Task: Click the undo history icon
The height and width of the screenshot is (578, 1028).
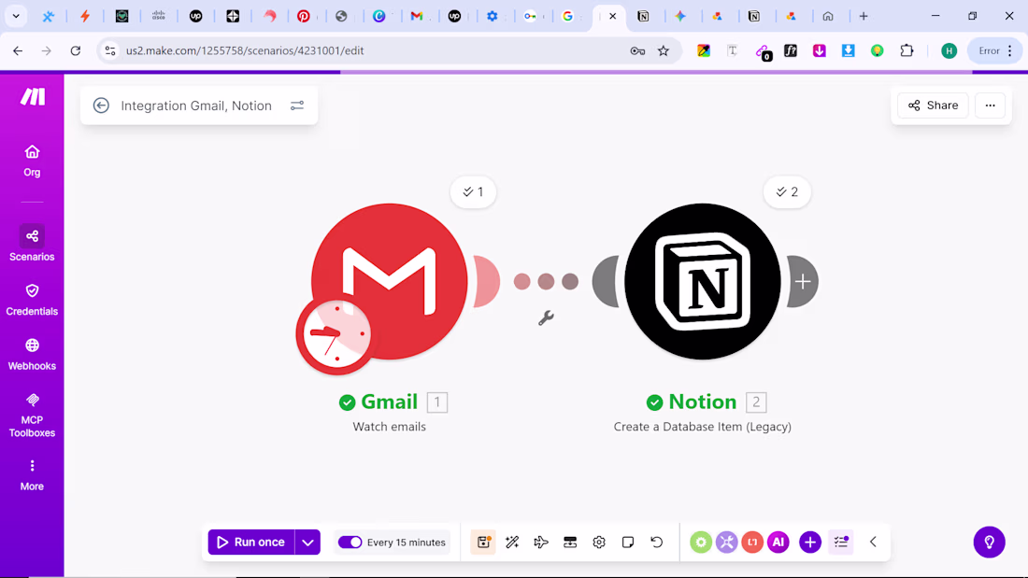Action: (x=657, y=542)
